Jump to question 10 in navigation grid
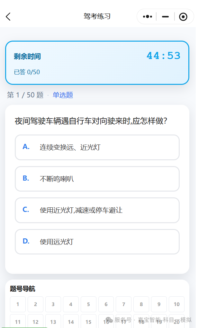The width and height of the screenshot is (198, 328). pos(176,304)
